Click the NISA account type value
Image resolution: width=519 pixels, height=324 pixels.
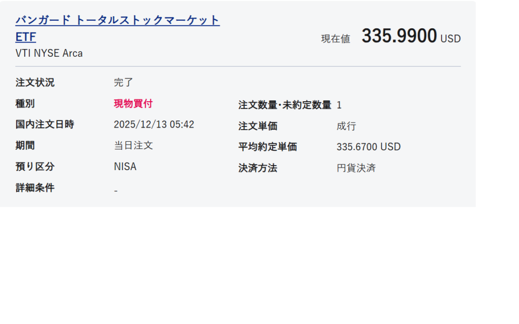pos(125,167)
